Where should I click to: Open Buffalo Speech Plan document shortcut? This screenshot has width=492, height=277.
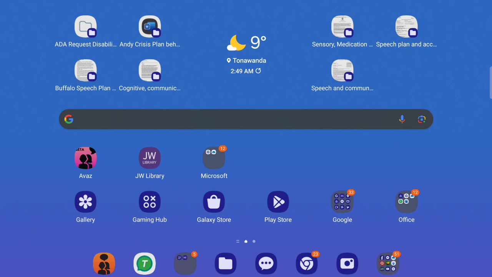(85, 70)
